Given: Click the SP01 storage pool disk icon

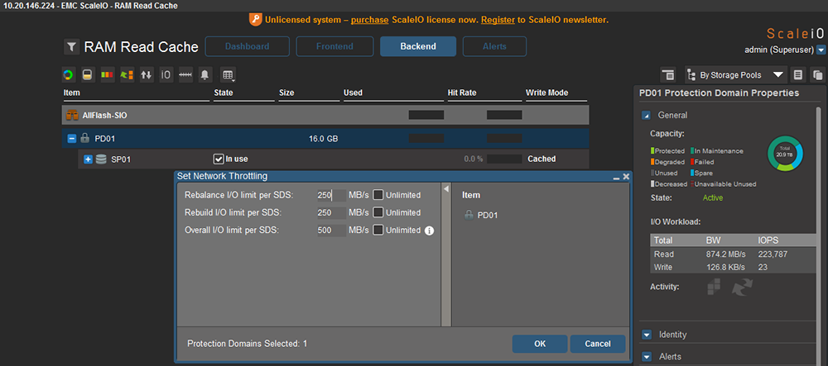Looking at the screenshot, I should pyautogui.click(x=101, y=159).
